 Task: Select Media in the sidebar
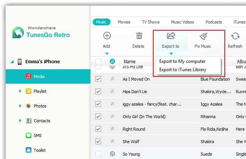point(48,76)
